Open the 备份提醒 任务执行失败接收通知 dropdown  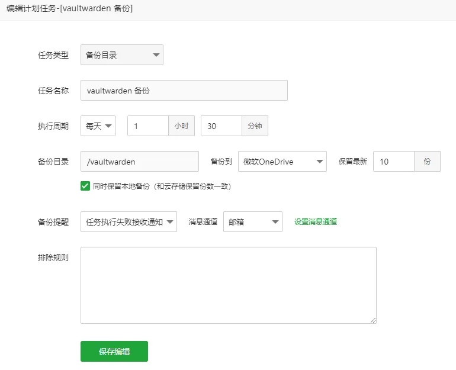tap(129, 222)
